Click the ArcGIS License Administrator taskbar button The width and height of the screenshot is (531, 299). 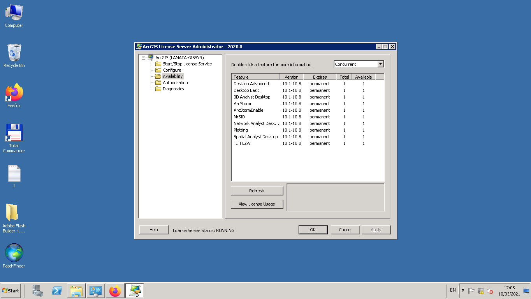coord(135,291)
